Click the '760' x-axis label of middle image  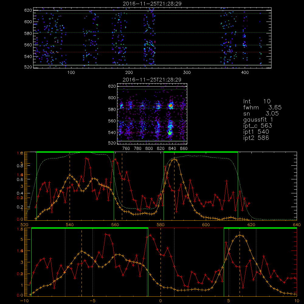coord(126,149)
